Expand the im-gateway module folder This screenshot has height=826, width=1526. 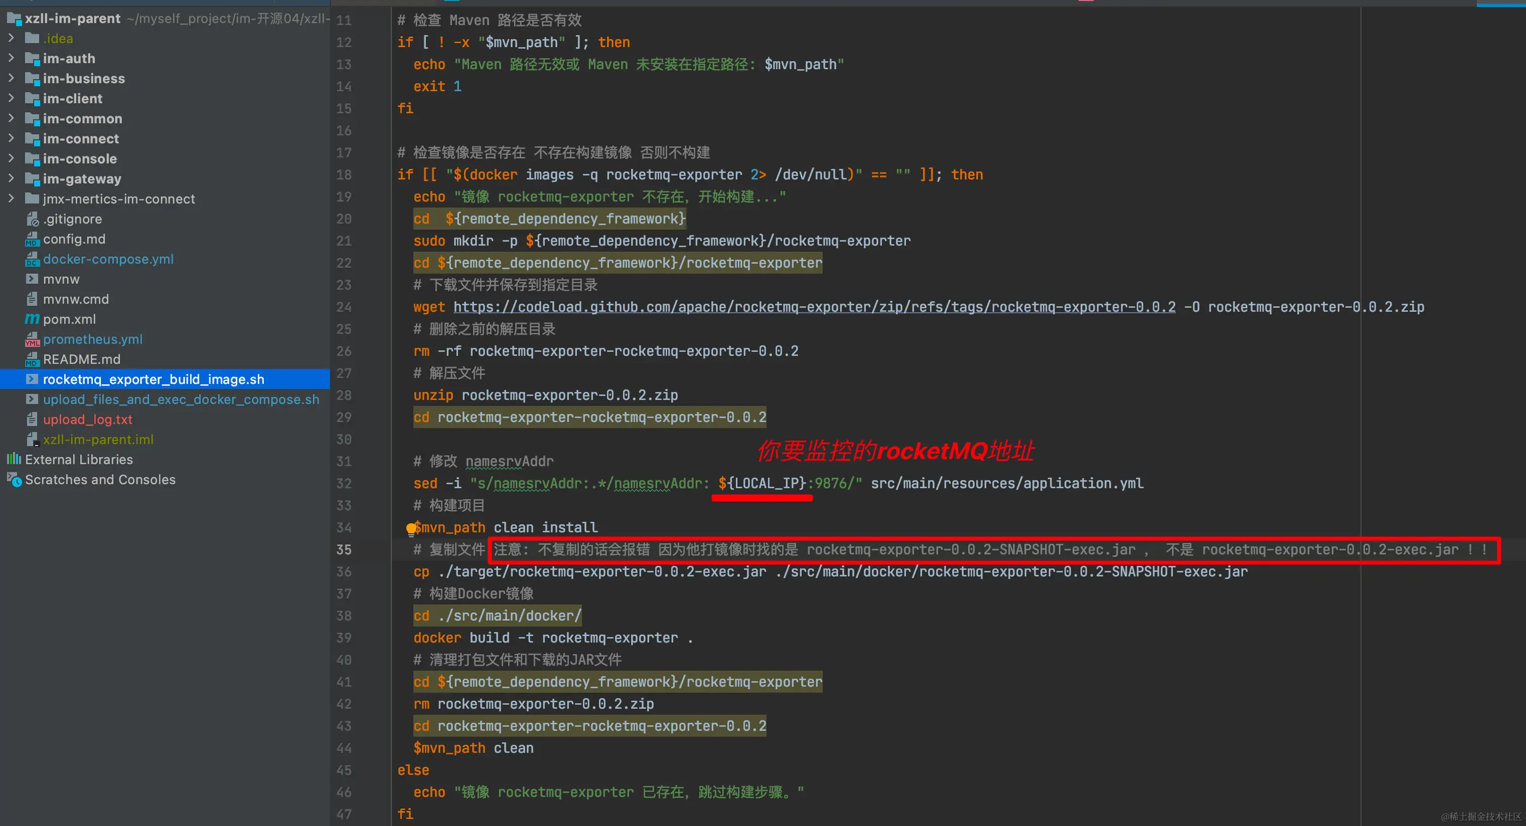(x=11, y=178)
